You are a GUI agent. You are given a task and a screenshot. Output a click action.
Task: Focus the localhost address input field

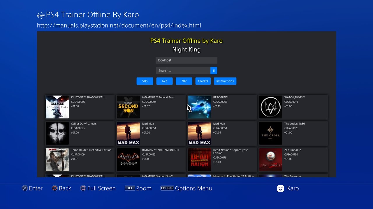[x=186, y=60]
